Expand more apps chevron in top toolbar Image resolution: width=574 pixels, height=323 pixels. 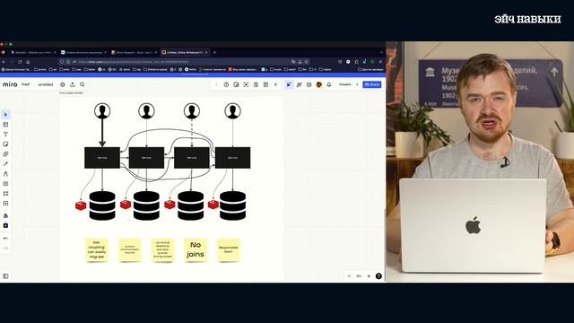point(275,84)
